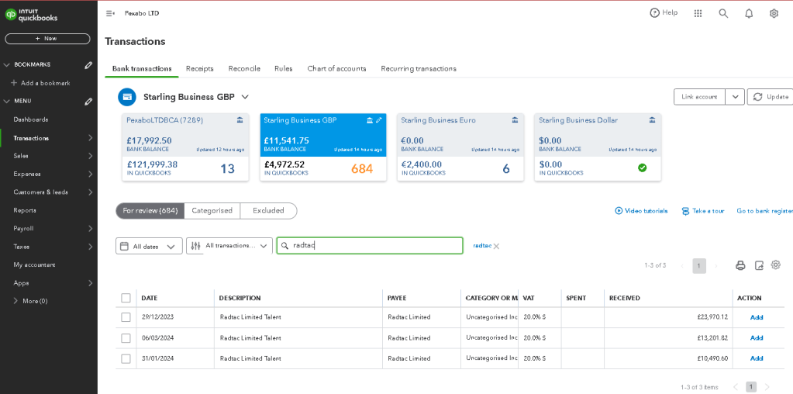Collapse the BOOKMARKS section

[6, 64]
